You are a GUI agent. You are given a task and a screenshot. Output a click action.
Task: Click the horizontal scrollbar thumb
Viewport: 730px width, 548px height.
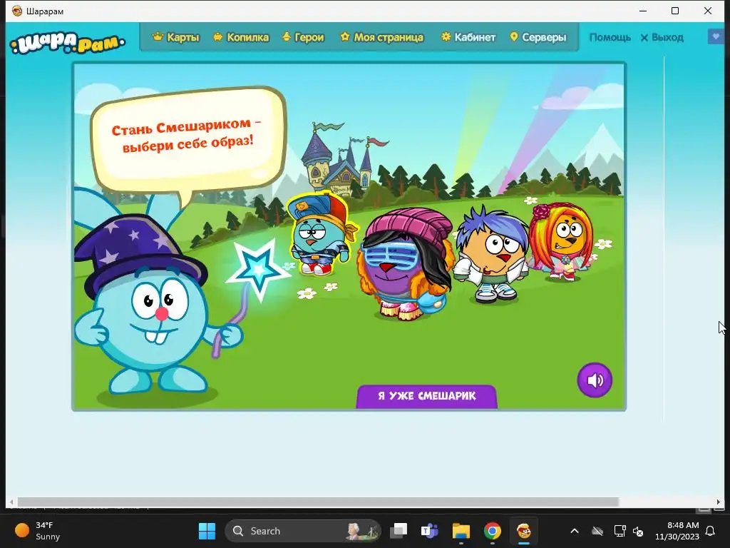tap(318, 502)
